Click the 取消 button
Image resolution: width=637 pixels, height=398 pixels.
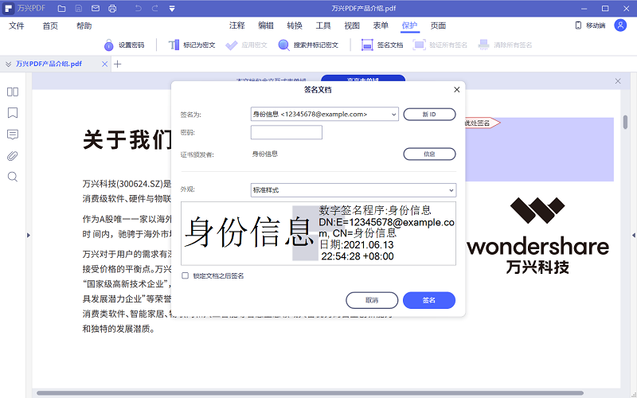point(372,300)
